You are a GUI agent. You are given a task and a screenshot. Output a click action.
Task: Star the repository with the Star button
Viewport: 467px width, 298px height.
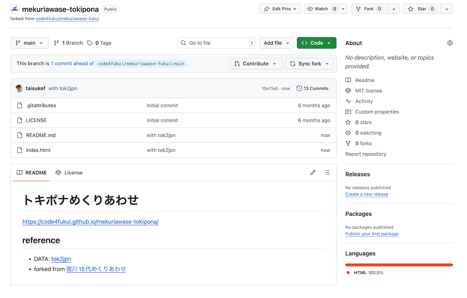[422, 9]
